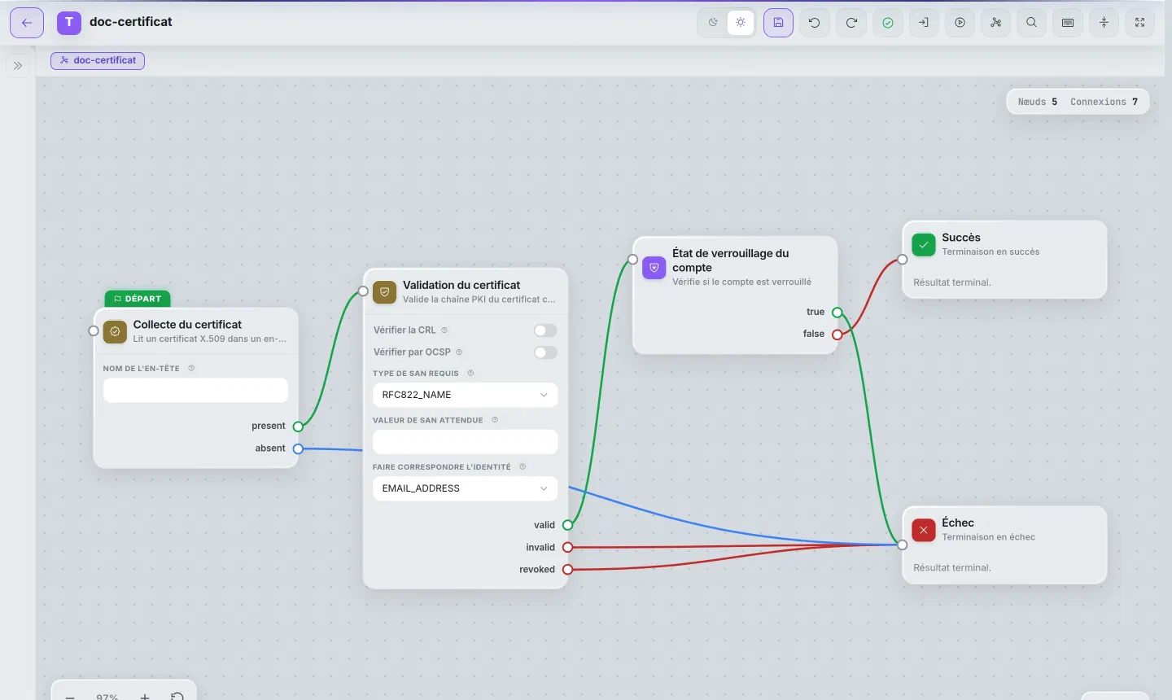Open the RFC822_NAME SAN type dropdown
The width and height of the screenshot is (1172, 700).
pyautogui.click(x=465, y=395)
